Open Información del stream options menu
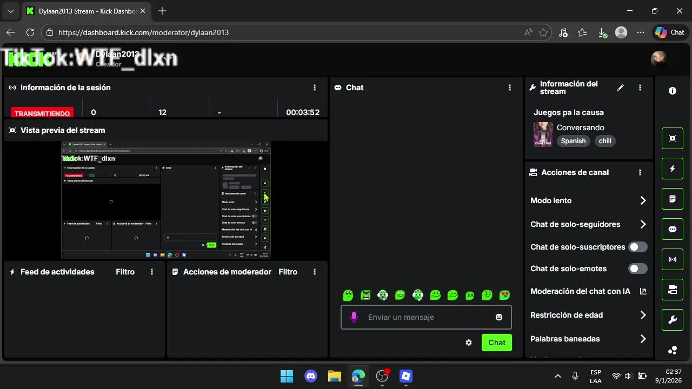 pyautogui.click(x=640, y=88)
